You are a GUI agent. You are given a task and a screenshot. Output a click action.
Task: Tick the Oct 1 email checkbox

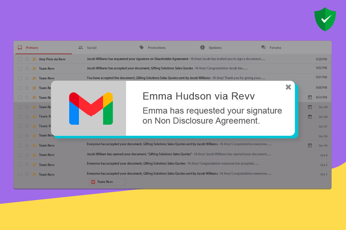point(20,174)
